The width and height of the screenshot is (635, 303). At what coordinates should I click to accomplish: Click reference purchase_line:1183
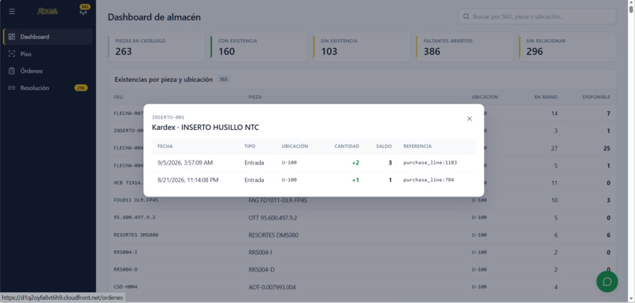429,163
